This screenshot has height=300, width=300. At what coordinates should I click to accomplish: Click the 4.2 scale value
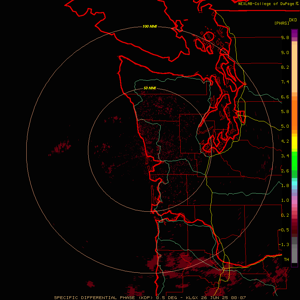coord(285,141)
